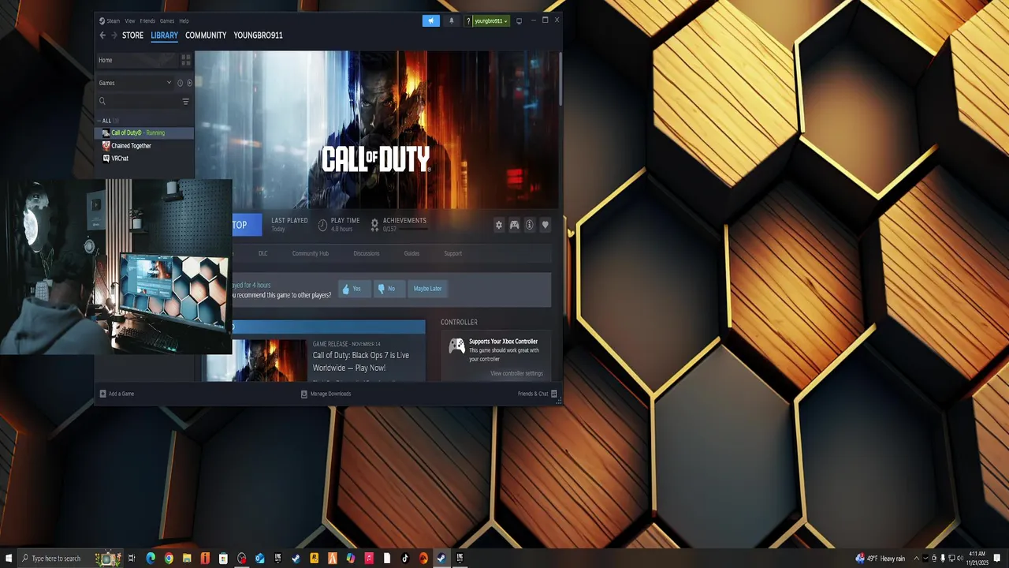This screenshot has height=568, width=1009.
Task: Open the Discussions link
Action: [366, 253]
